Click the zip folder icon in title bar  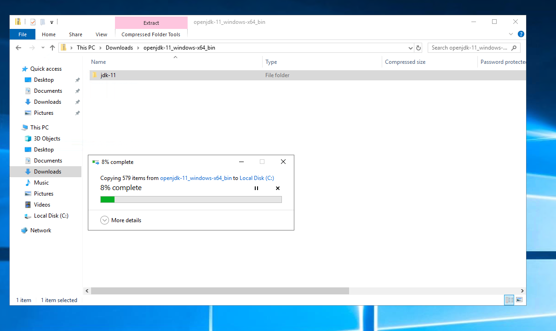(x=18, y=22)
